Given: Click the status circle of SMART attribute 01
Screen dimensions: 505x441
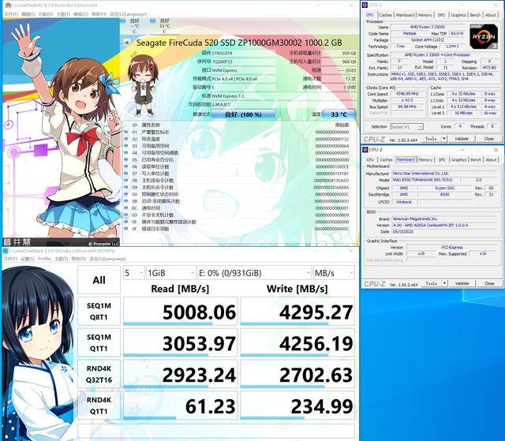Looking at the screenshot, I should tap(126, 132).
